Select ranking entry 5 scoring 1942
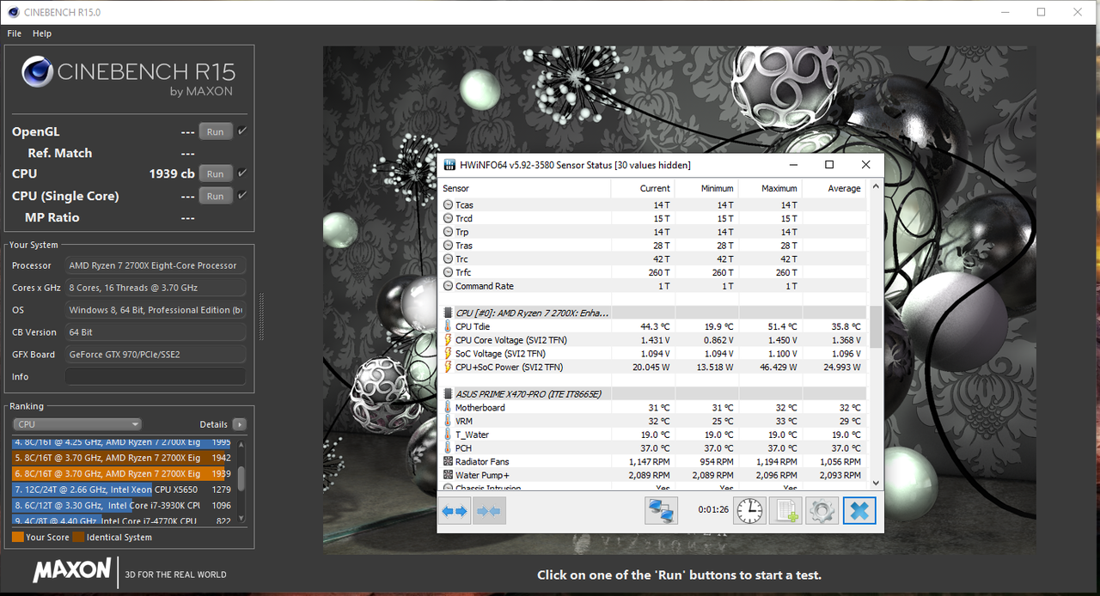This screenshot has height=596, width=1100. point(121,459)
